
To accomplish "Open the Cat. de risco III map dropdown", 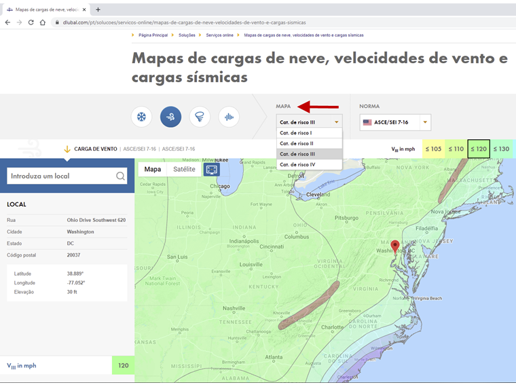I will (310, 122).
